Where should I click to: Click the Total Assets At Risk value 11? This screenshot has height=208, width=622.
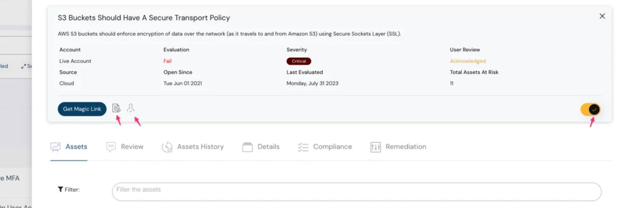click(451, 83)
